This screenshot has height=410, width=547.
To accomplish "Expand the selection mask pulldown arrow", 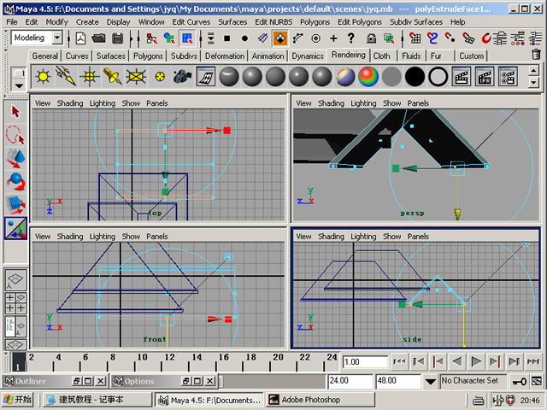I will point(211,38).
